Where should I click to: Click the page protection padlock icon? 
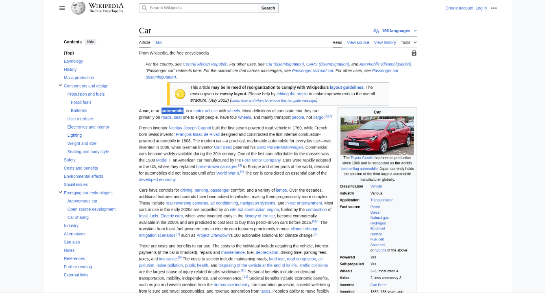[414, 53]
